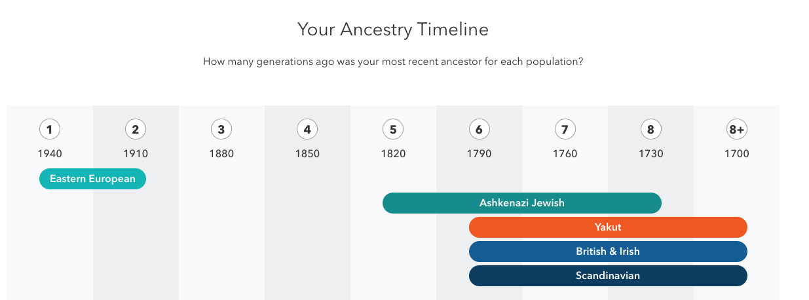
Task: Click the generation 5 circle marker
Action: coord(392,130)
